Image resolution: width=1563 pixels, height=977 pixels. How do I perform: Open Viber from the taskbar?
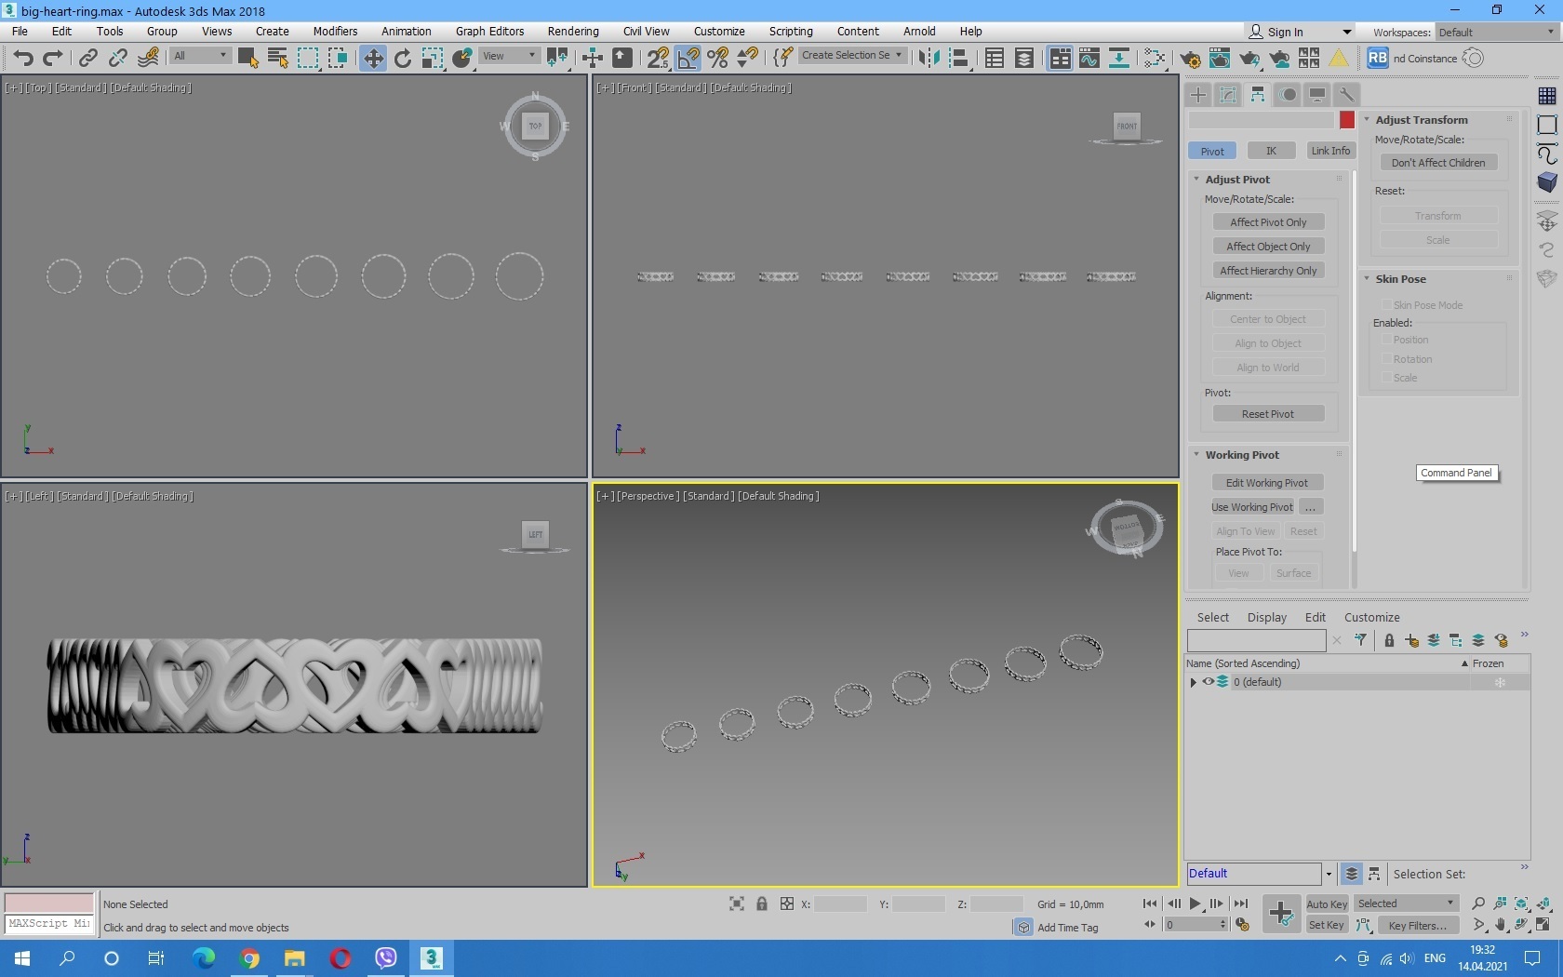point(385,958)
